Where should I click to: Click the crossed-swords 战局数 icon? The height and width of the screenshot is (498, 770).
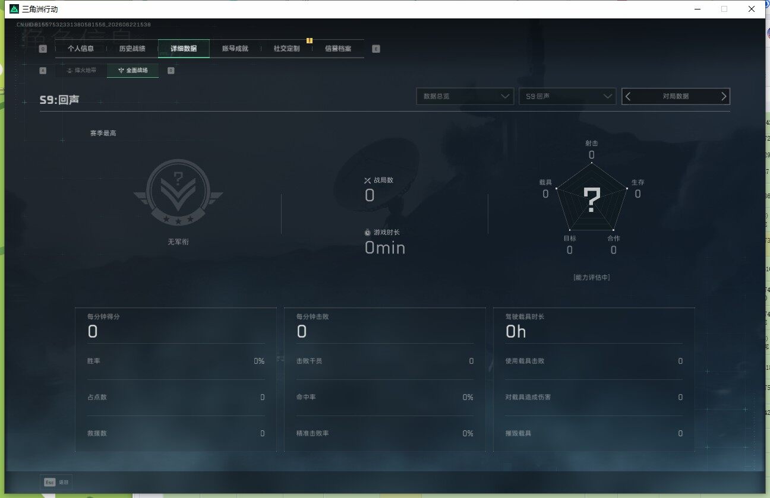coord(367,180)
